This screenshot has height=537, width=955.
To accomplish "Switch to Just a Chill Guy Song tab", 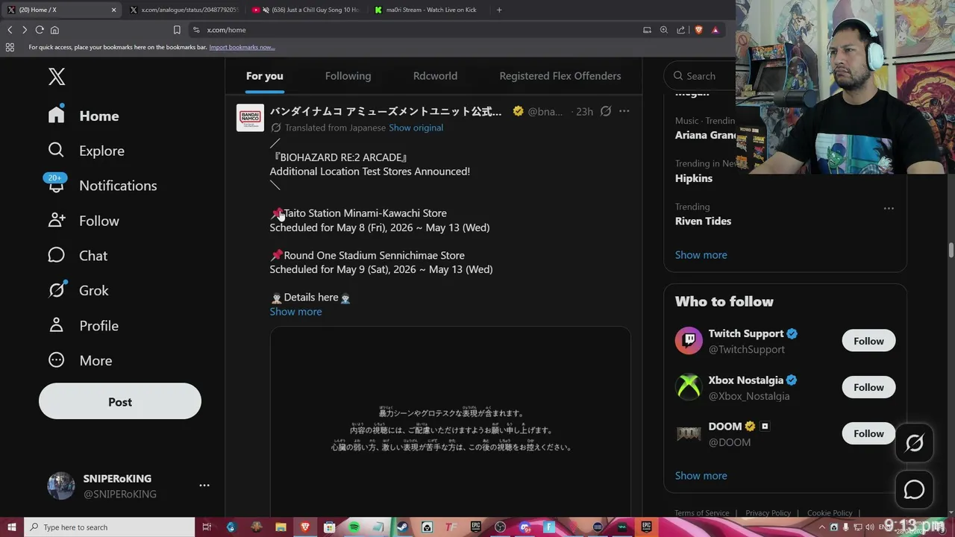I will pyautogui.click(x=306, y=10).
